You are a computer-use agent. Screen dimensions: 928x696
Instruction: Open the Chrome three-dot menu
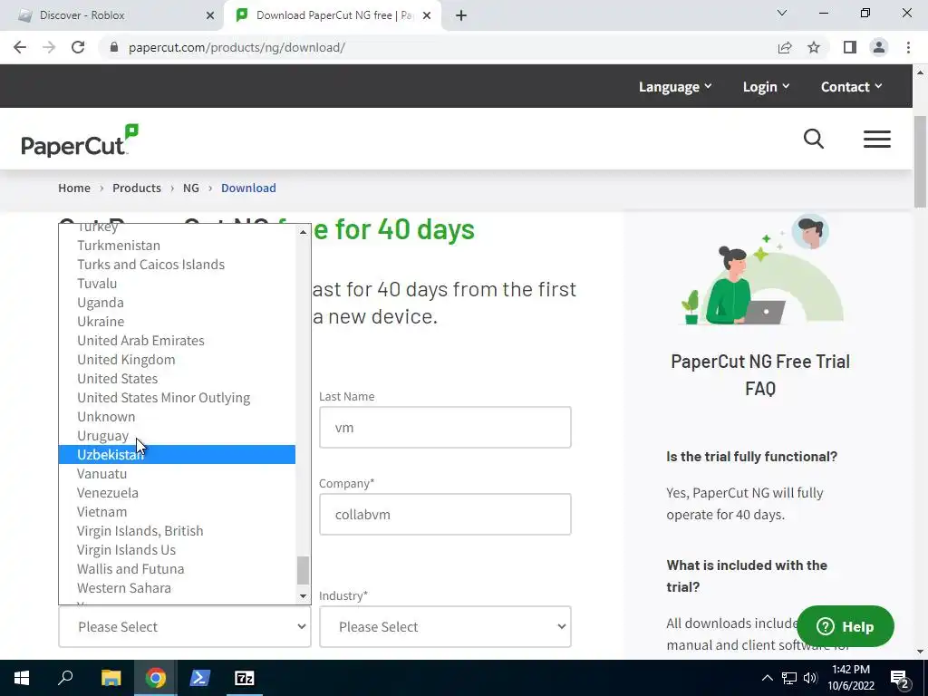908,47
